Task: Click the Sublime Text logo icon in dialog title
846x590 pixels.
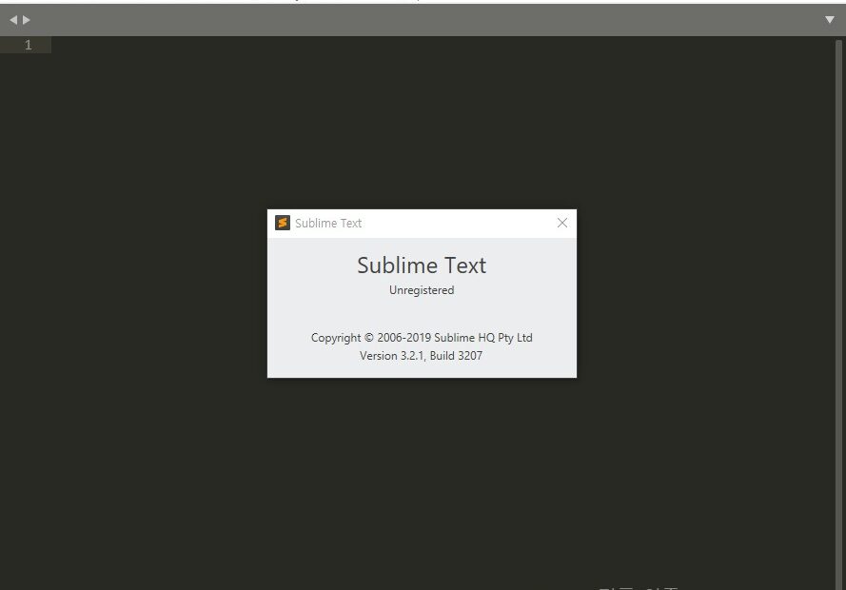Action: coord(283,223)
